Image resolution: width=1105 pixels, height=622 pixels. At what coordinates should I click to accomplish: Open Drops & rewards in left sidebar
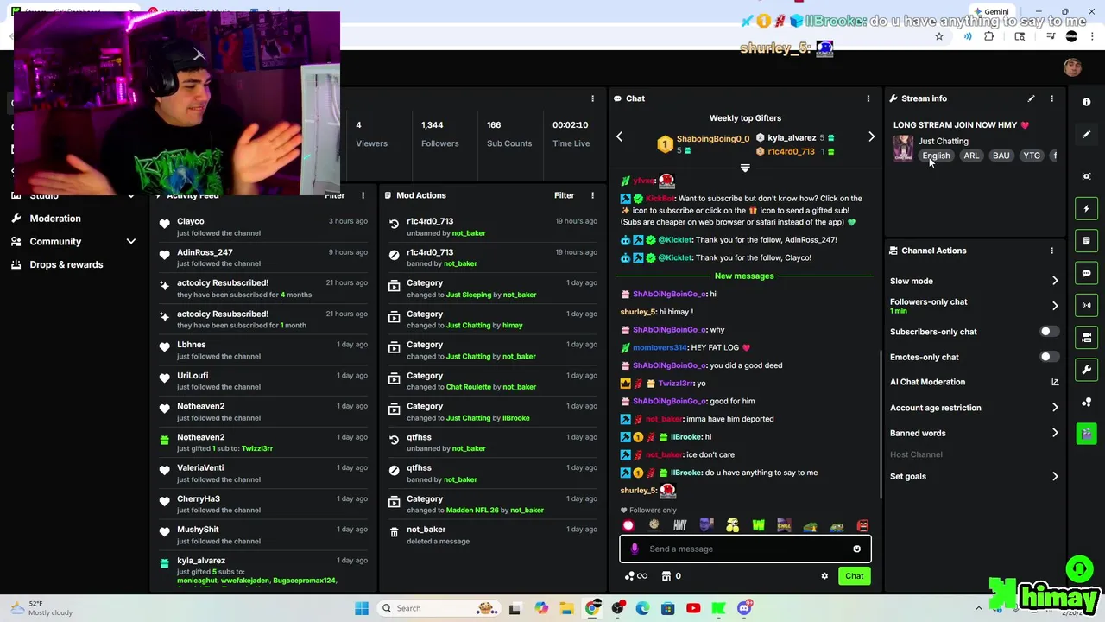66,264
